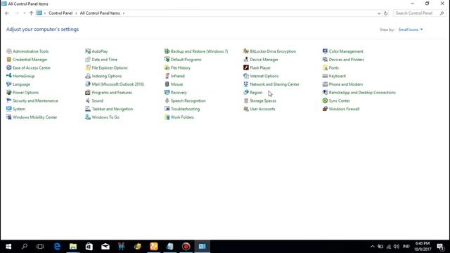Image resolution: width=450 pixels, height=253 pixels.
Task: Click the File Explorer Options icon
Action: point(88,67)
